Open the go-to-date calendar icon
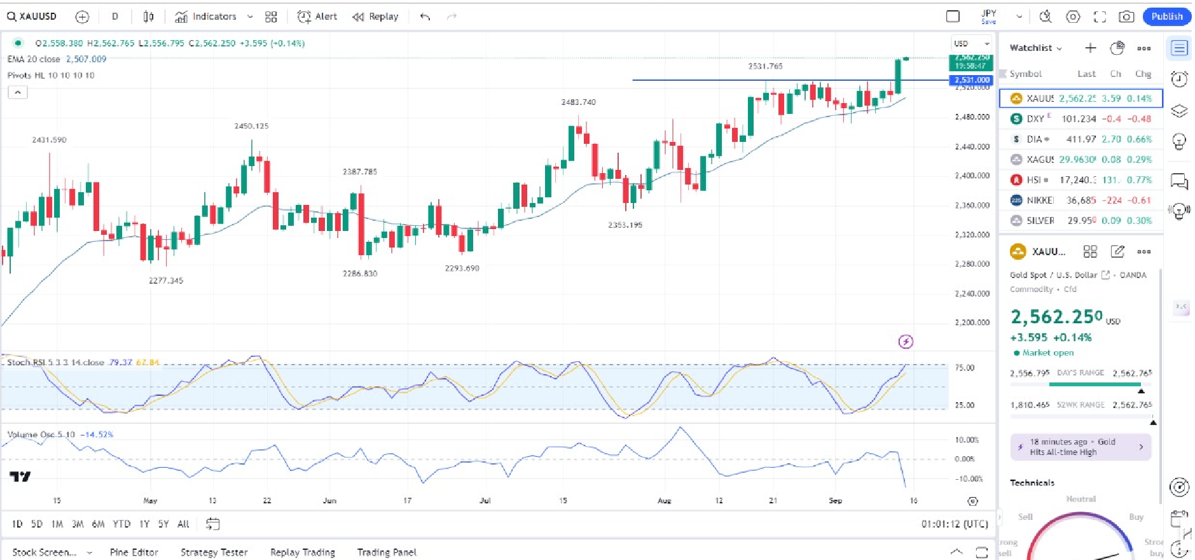 (212, 524)
